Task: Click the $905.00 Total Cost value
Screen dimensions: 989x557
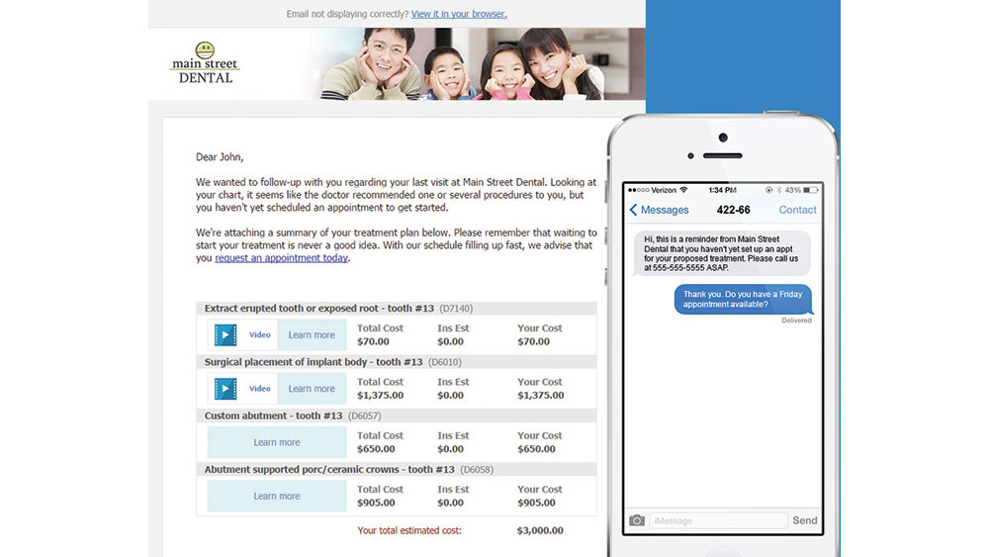Action: 376,503
